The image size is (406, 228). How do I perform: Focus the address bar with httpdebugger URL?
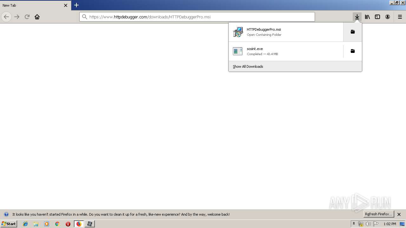(x=197, y=17)
